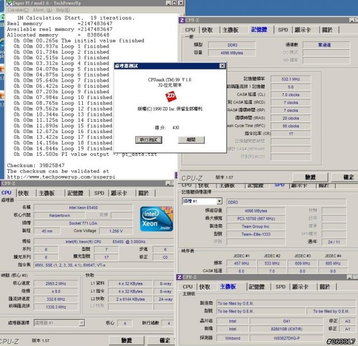358x346 pixels.
Task: Click the 7.0 clocks CAS latency value
Action: 291,94
